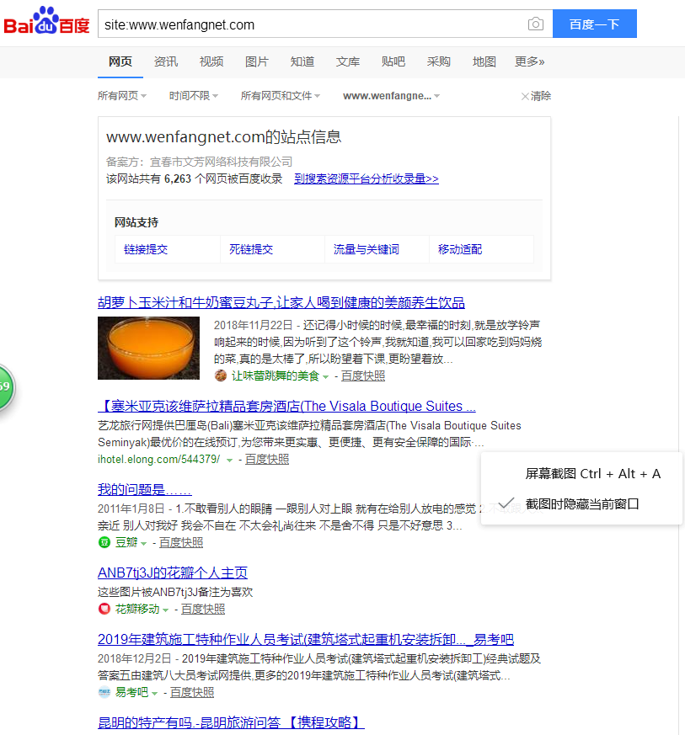This screenshot has width=685, height=735.
Task: Click the orange juice bowl thumbnail
Action: pos(149,348)
